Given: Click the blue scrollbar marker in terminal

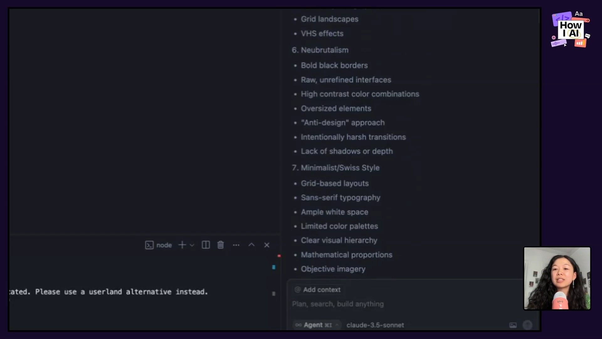Looking at the screenshot, I should point(274,267).
